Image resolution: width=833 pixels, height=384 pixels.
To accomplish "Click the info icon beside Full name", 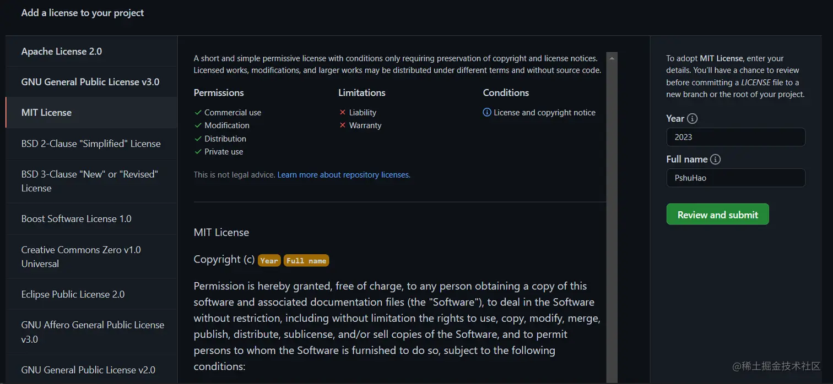I will [x=715, y=160].
